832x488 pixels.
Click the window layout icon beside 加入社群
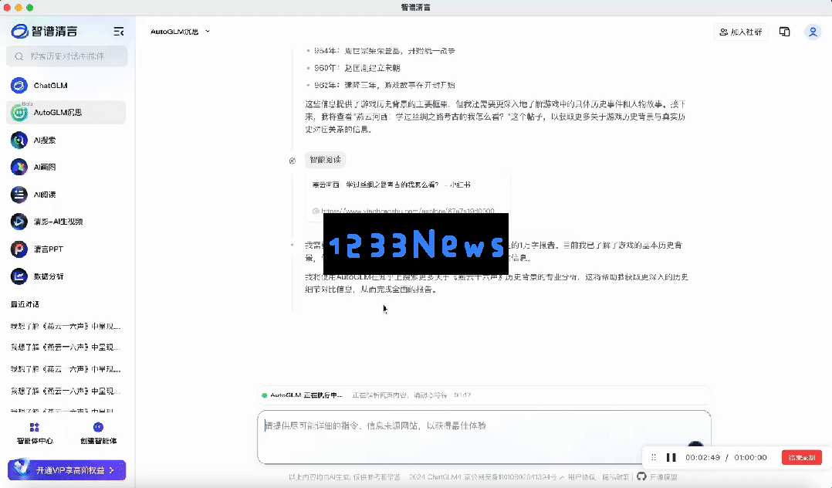784,32
